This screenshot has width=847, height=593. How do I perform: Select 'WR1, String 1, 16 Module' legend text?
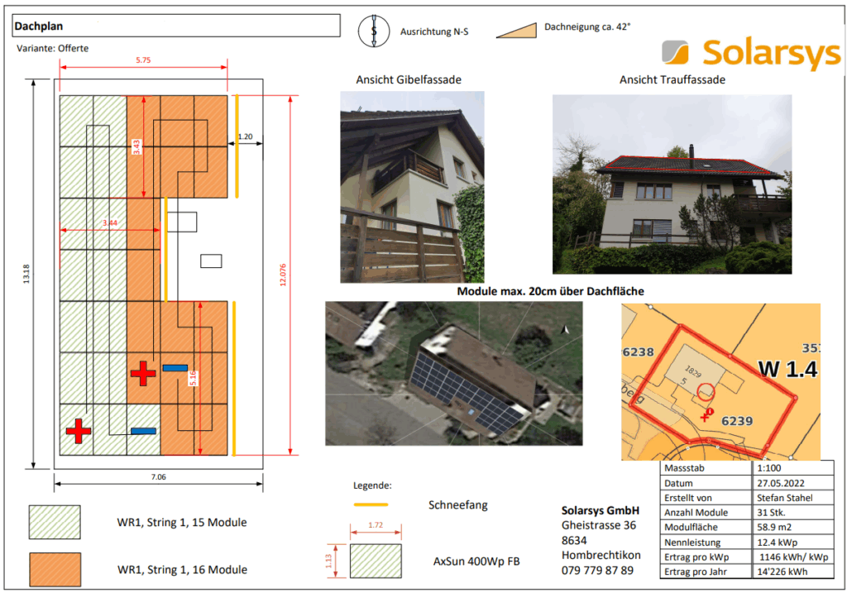(182, 569)
